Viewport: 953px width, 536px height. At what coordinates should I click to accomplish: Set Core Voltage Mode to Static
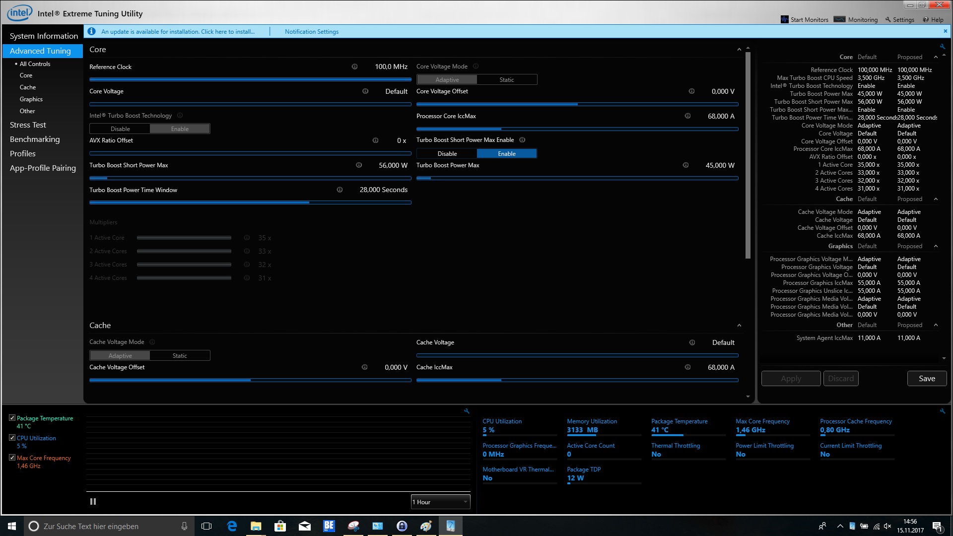[x=506, y=79]
